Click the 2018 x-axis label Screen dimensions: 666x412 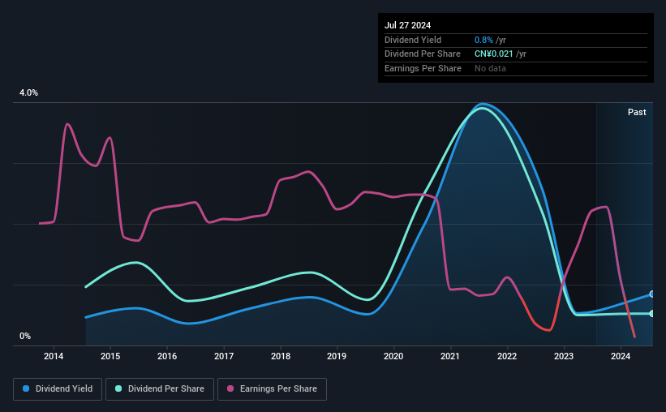pyautogui.click(x=281, y=356)
